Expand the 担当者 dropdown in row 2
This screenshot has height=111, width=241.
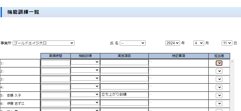pyautogui.click(x=219, y=71)
